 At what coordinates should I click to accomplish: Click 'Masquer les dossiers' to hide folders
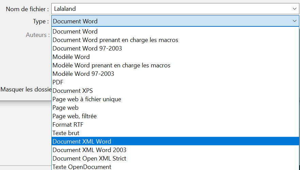point(26,89)
